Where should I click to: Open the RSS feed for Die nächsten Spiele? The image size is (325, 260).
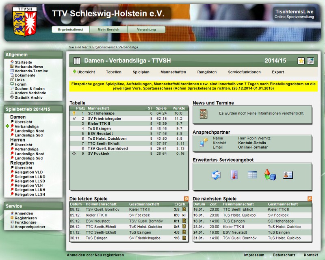(310, 199)
